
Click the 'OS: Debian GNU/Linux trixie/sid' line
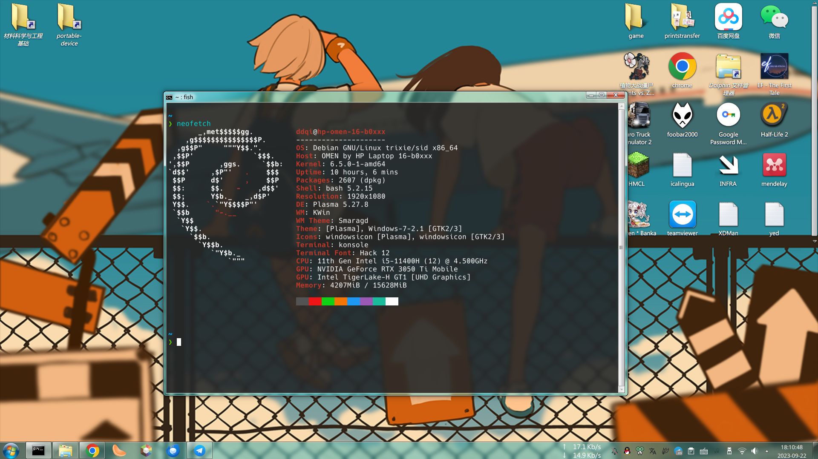pyautogui.click(x=377, y=148)
